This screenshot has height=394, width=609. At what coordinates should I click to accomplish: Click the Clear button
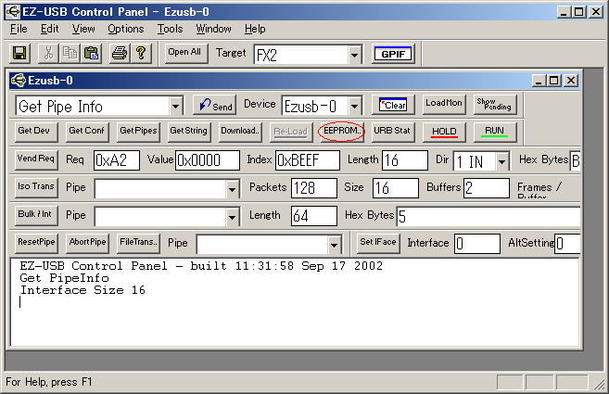coord(393,105)
